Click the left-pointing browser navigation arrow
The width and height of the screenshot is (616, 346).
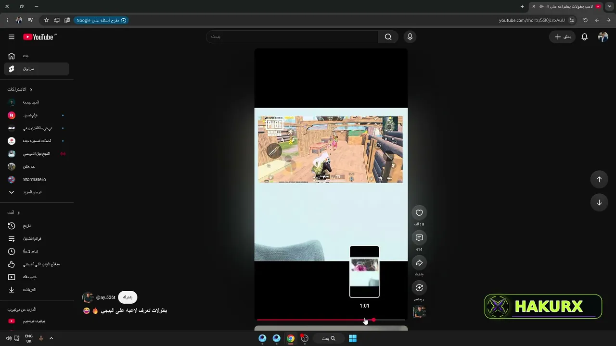click(x=597, y=20)
